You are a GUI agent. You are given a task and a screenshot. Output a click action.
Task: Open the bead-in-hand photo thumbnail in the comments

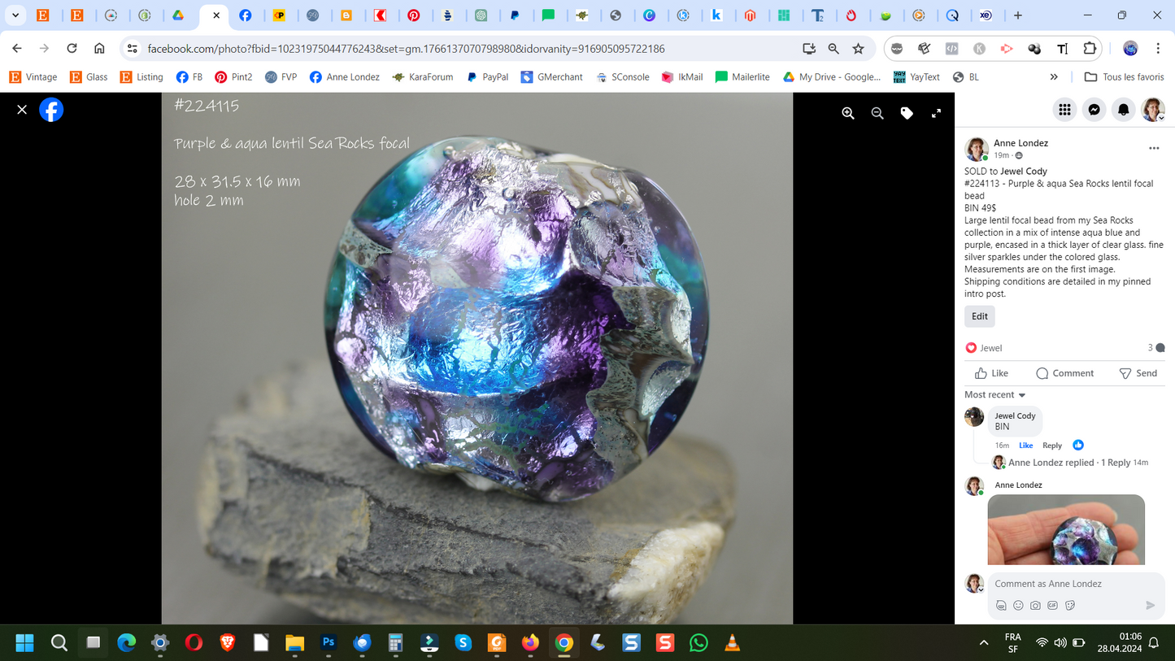[1066, 529]
